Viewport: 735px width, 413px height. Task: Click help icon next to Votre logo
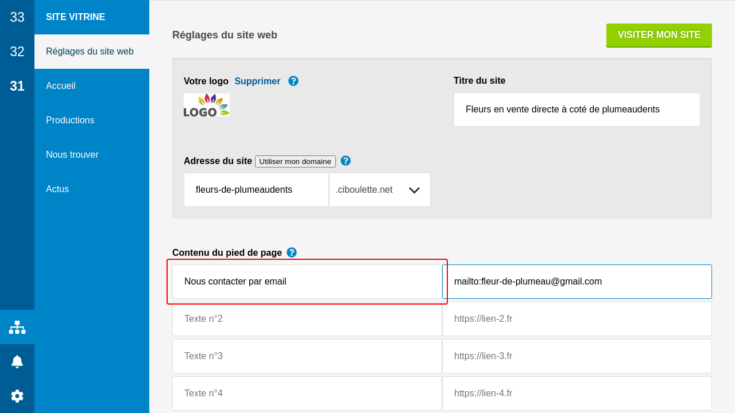[293, 81]
